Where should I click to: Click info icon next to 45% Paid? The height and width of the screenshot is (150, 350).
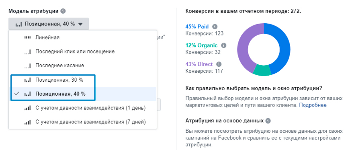point(215,27)
